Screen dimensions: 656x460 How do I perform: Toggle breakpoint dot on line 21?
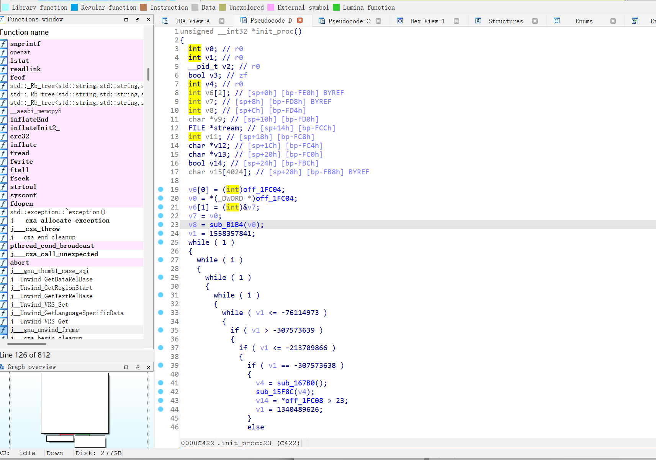161,207
